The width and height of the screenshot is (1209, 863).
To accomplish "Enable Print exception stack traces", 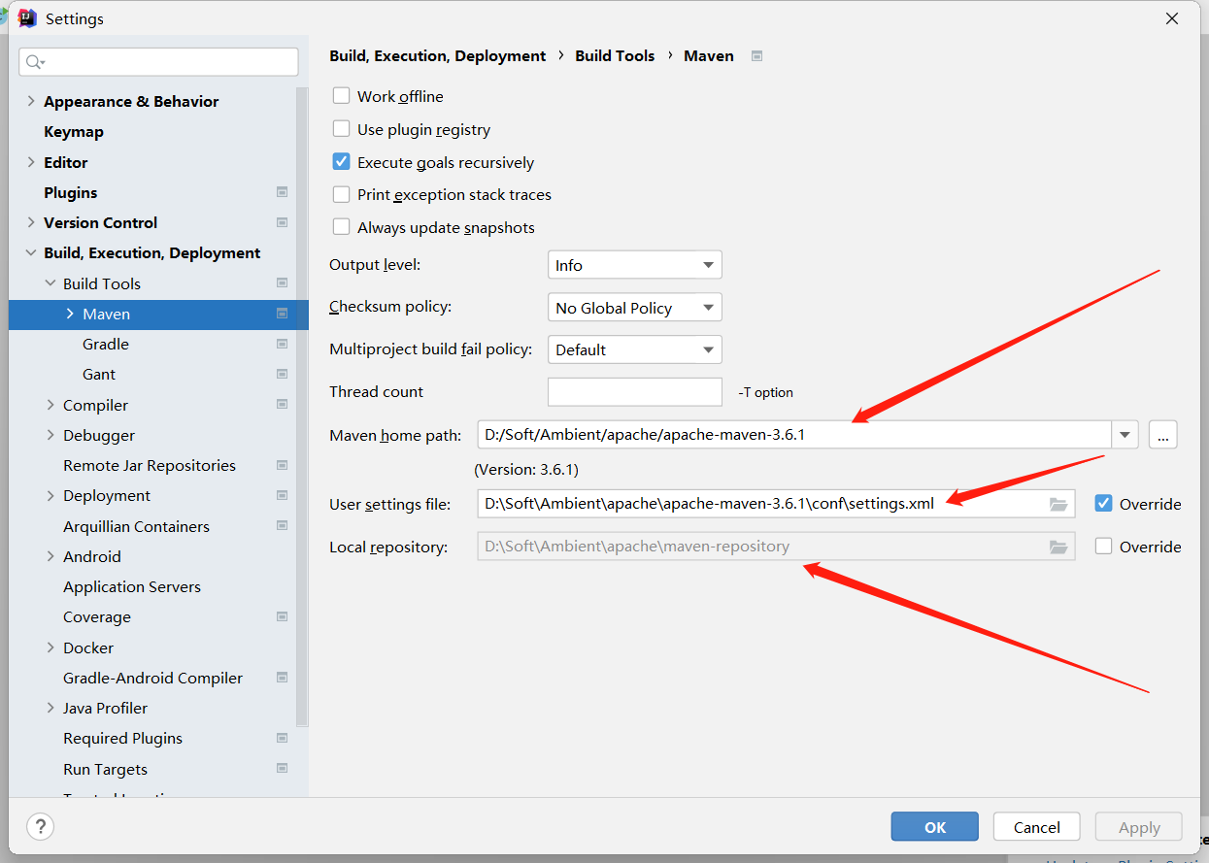I will (341, 194).
